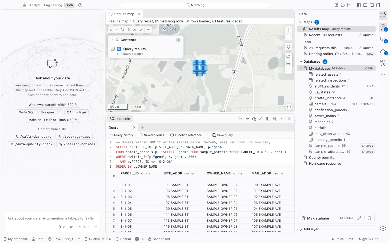Viewport: 390px width, 243px height.
Task: Open the AI assistant chat sidebar icon
Action: 383,15
